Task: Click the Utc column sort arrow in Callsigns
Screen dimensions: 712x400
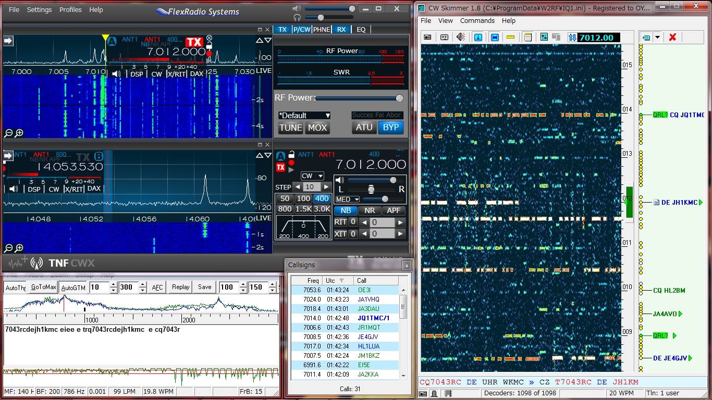Action: [341, 281]
